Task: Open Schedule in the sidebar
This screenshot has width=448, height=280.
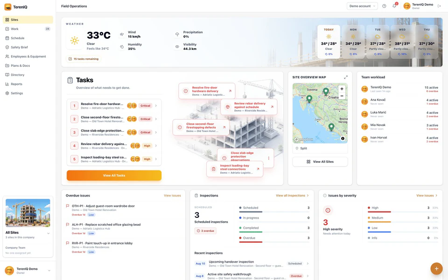Action: pos(28,38)
